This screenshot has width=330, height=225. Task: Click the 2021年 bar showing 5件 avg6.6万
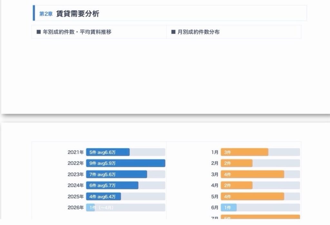(108, 152)
